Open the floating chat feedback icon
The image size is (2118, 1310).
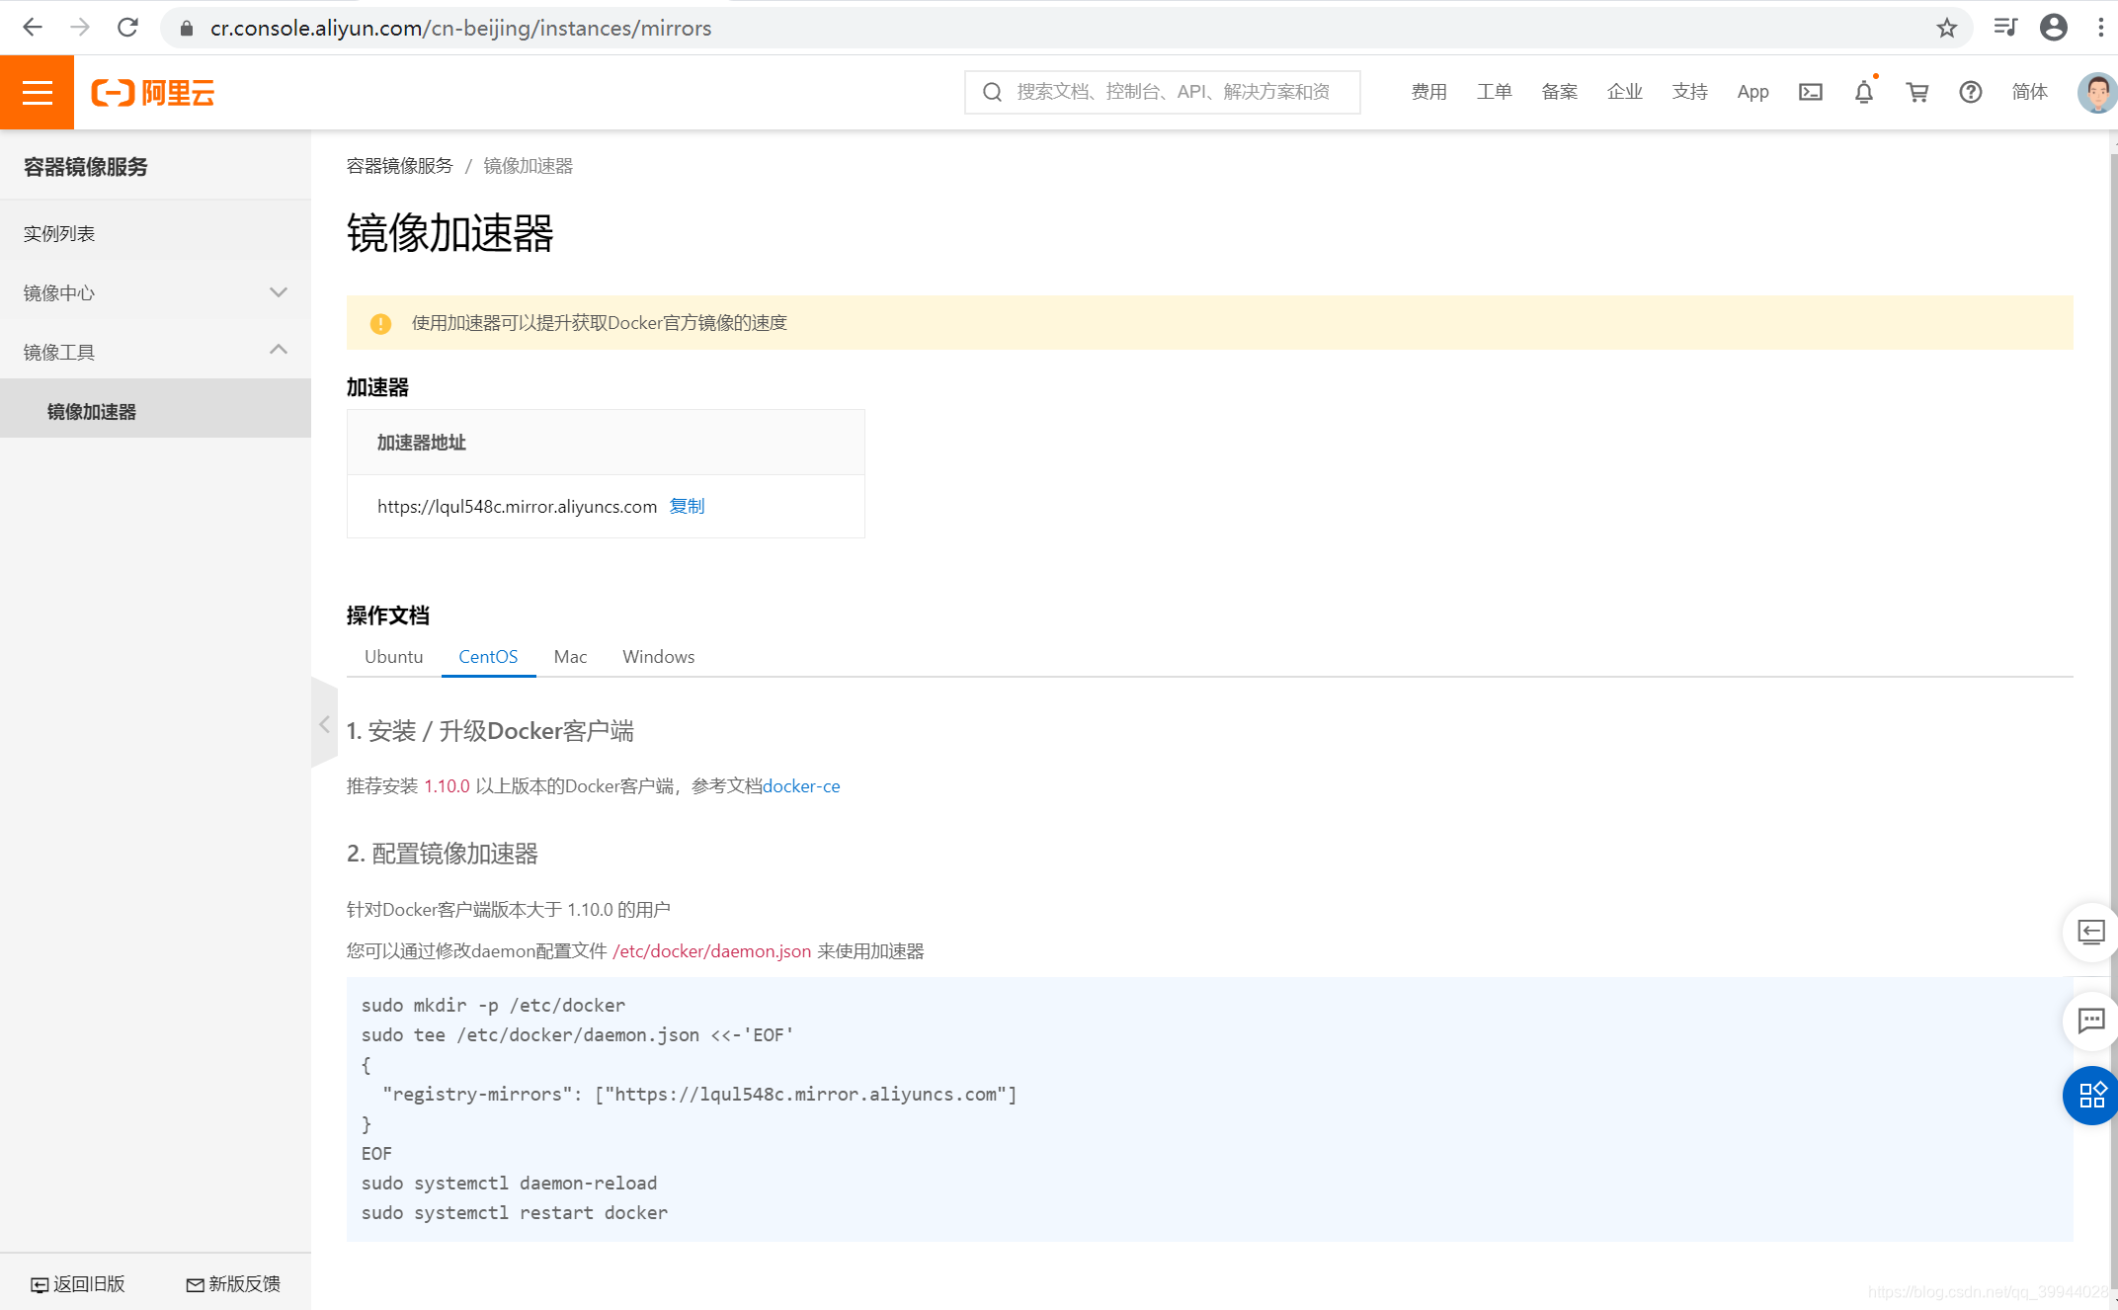pos(2090,1020)
